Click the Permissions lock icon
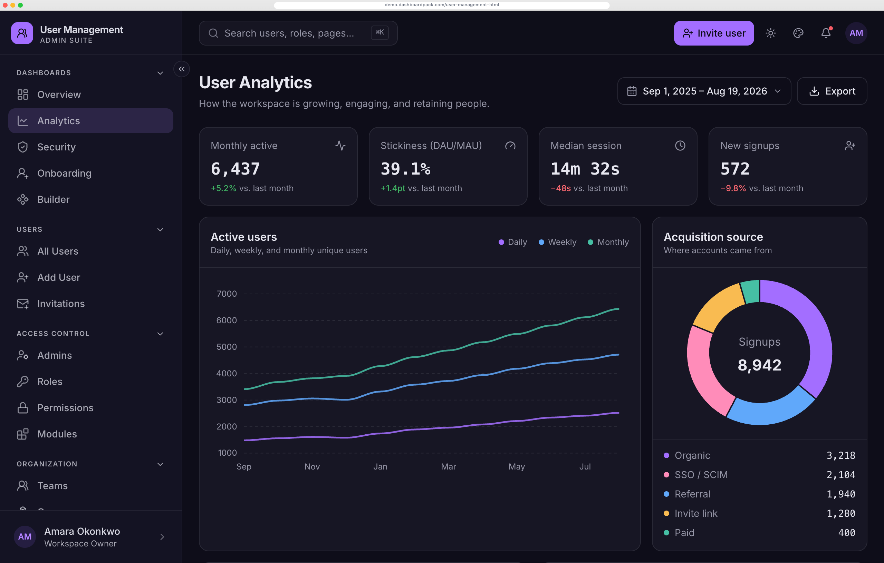Screen dimensions: 884x563 click(23, 408)
